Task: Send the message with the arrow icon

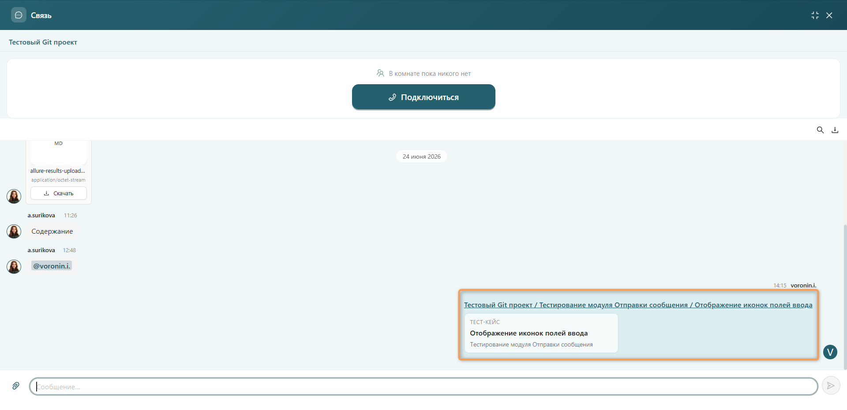Action: tap(831, 386)
